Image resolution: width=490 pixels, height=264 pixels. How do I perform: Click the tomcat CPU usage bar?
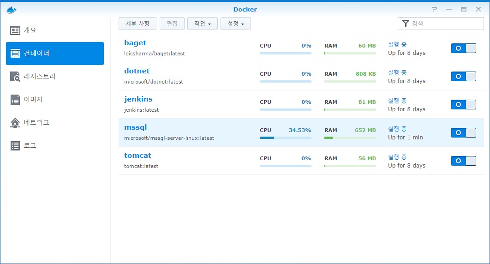pos(285,166)
